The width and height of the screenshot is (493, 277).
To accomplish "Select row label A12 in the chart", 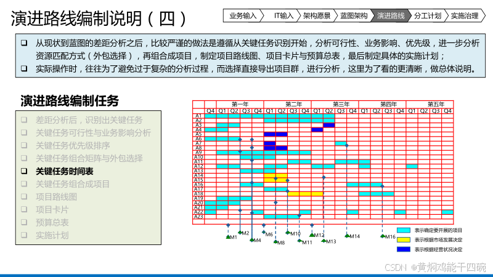I will [198, 166].
